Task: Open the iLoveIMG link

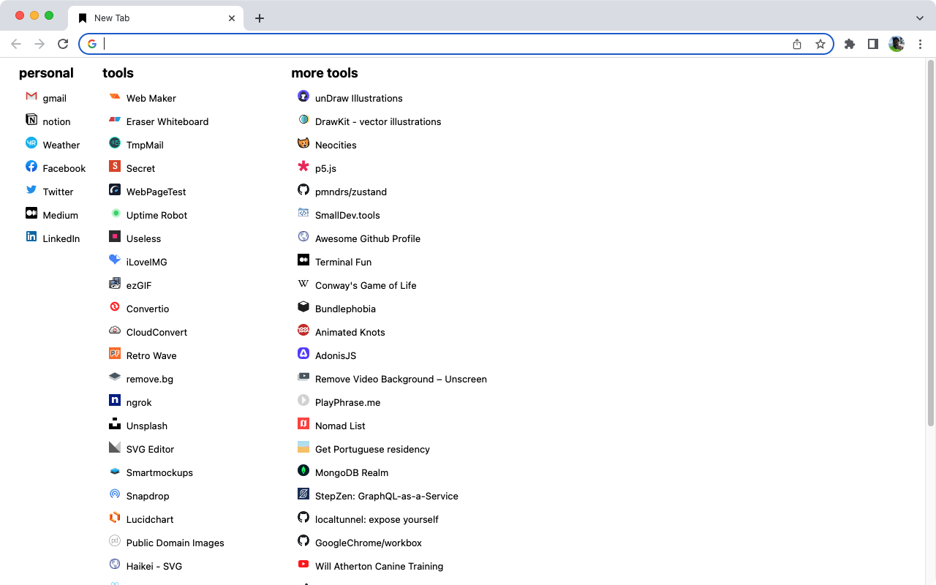Action: (147, 262)
